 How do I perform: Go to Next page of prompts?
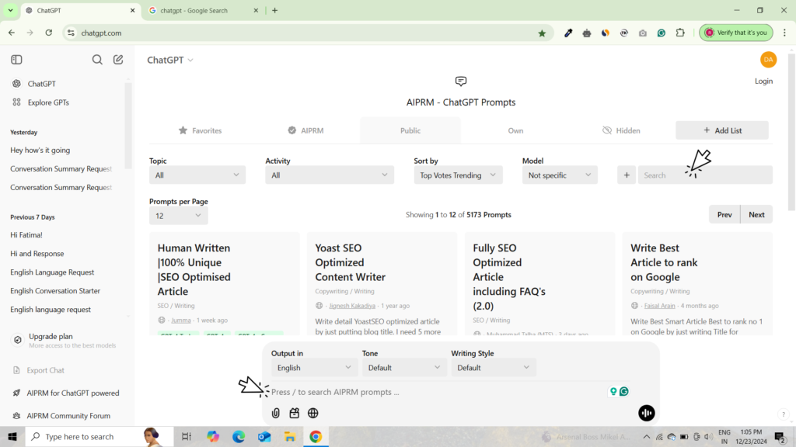(x=756, y=214)
